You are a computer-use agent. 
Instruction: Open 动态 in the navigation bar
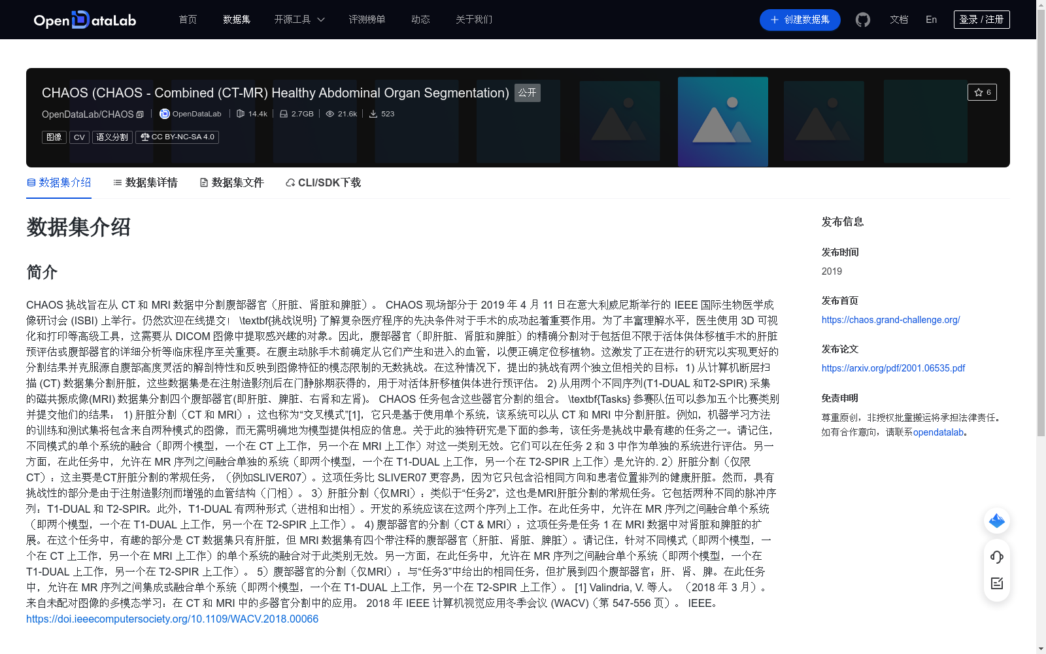(420, 20)
